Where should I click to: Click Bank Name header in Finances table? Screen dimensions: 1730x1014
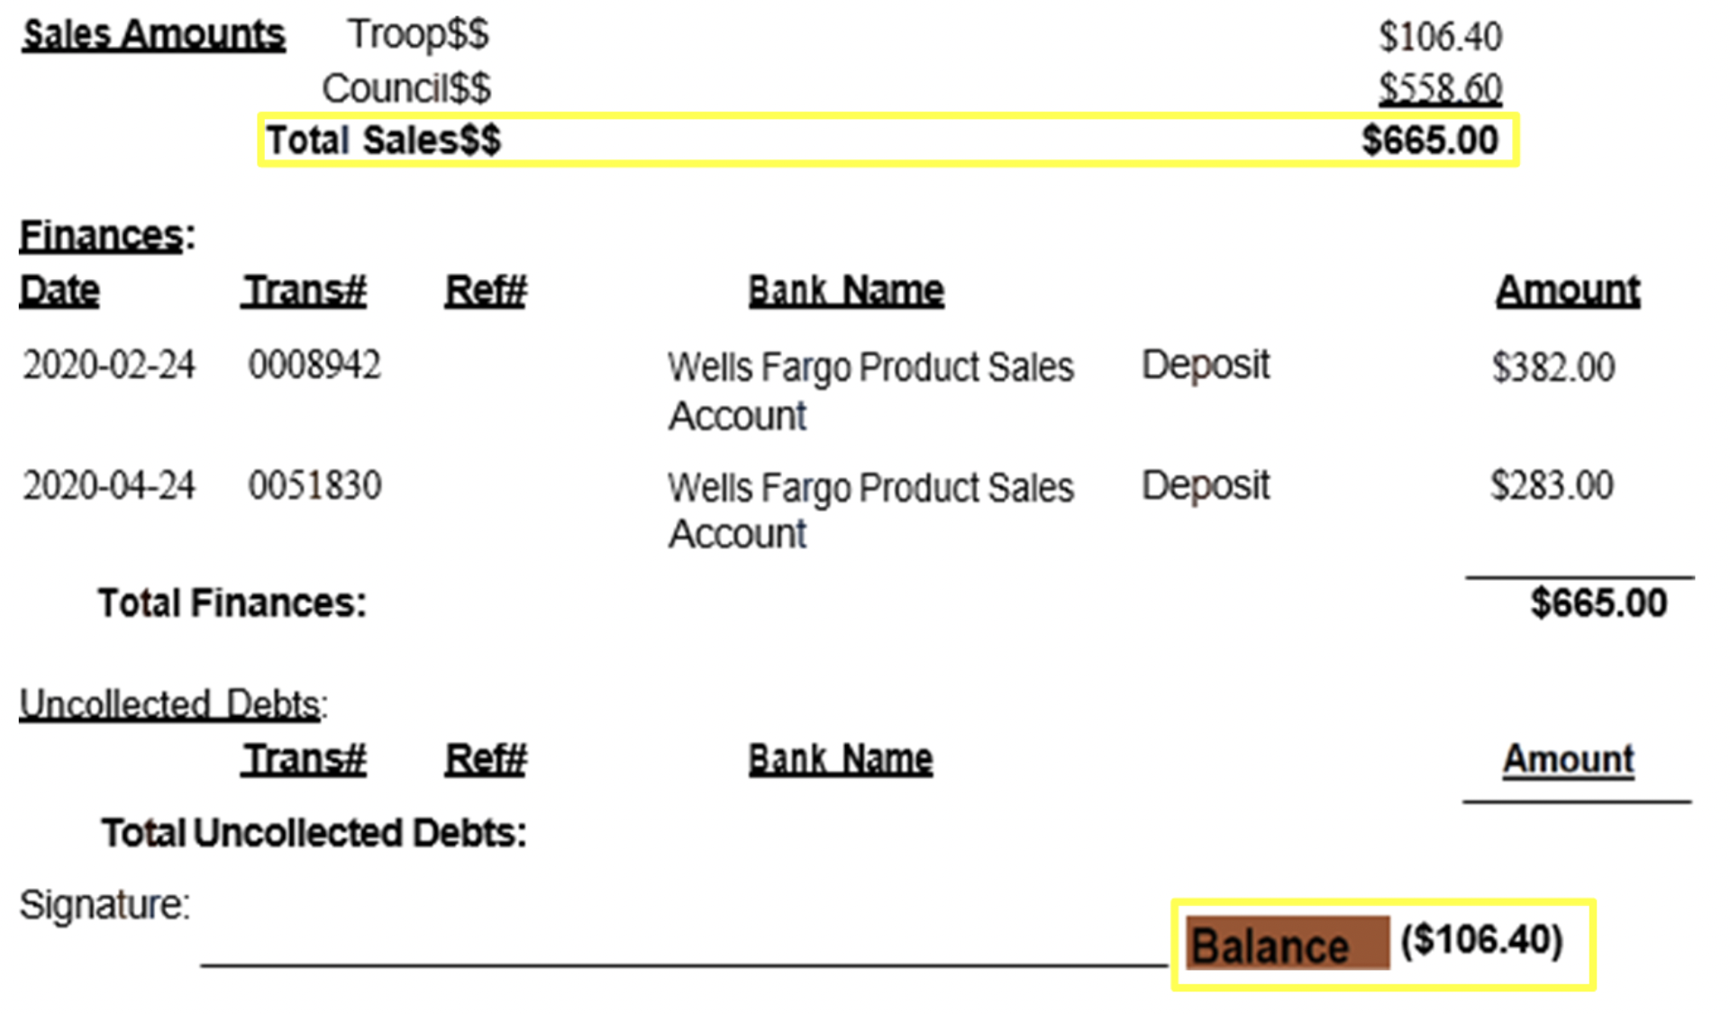pyautogui.click(x=846, y=291)
